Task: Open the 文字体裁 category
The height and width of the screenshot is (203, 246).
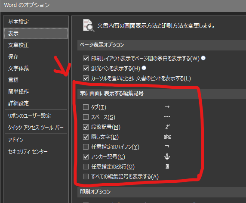Action: click(x=36, y=68)
